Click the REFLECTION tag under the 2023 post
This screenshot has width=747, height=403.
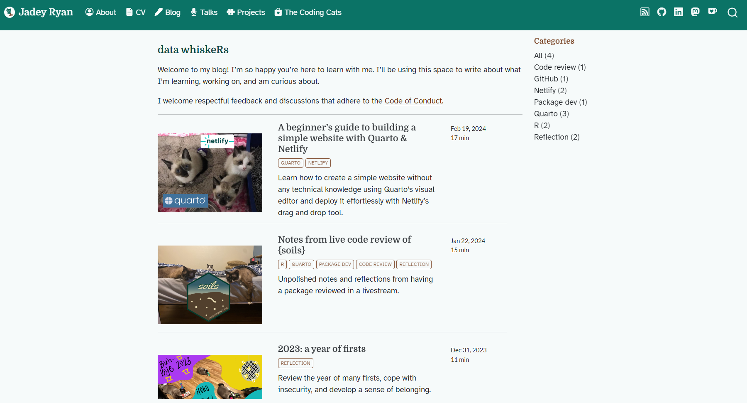pyautogui.click(x=295, y=363)
